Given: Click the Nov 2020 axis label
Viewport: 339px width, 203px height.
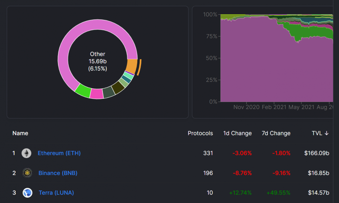Looking at the screenshot, I should tap(246, 107).
